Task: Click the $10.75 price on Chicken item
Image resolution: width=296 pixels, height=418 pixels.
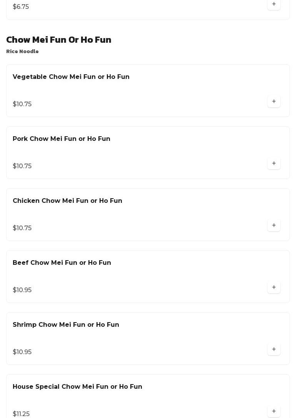Action: (x=22, y=228)
